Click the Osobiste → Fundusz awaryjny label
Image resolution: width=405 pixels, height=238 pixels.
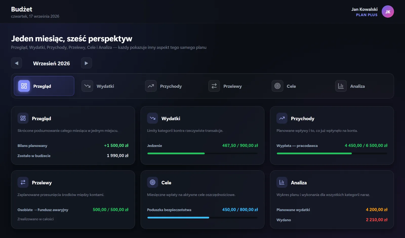pos(43,210)
